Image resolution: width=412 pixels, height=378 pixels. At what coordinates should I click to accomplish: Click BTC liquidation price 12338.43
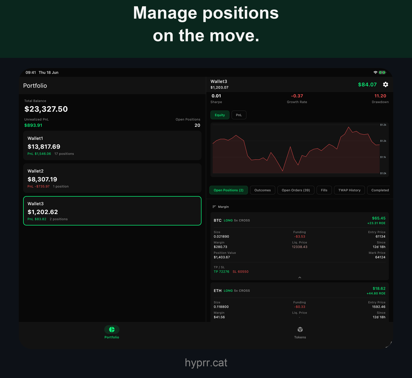pos(299,247)
